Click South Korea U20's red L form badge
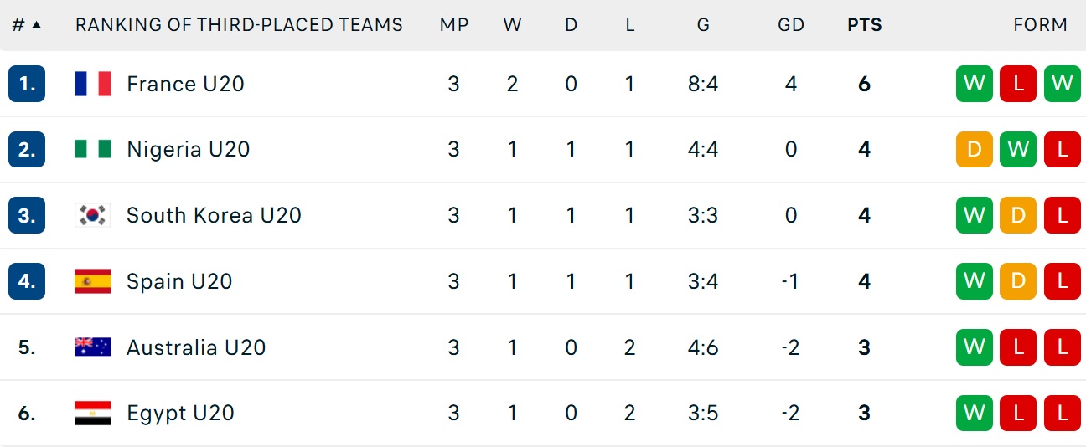 pyautogui.click(x=1063, y=215)
